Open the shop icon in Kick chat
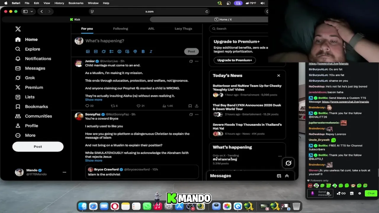The height and width of the screenshot is (213, 379). click(352, 193)
